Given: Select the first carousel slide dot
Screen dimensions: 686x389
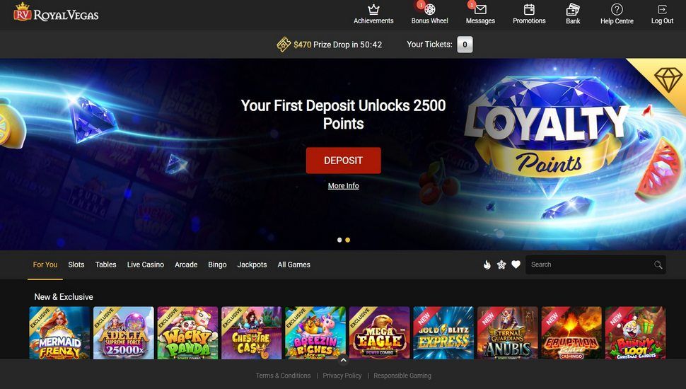Looking at the screenshot, I should (x=339, y=240).
